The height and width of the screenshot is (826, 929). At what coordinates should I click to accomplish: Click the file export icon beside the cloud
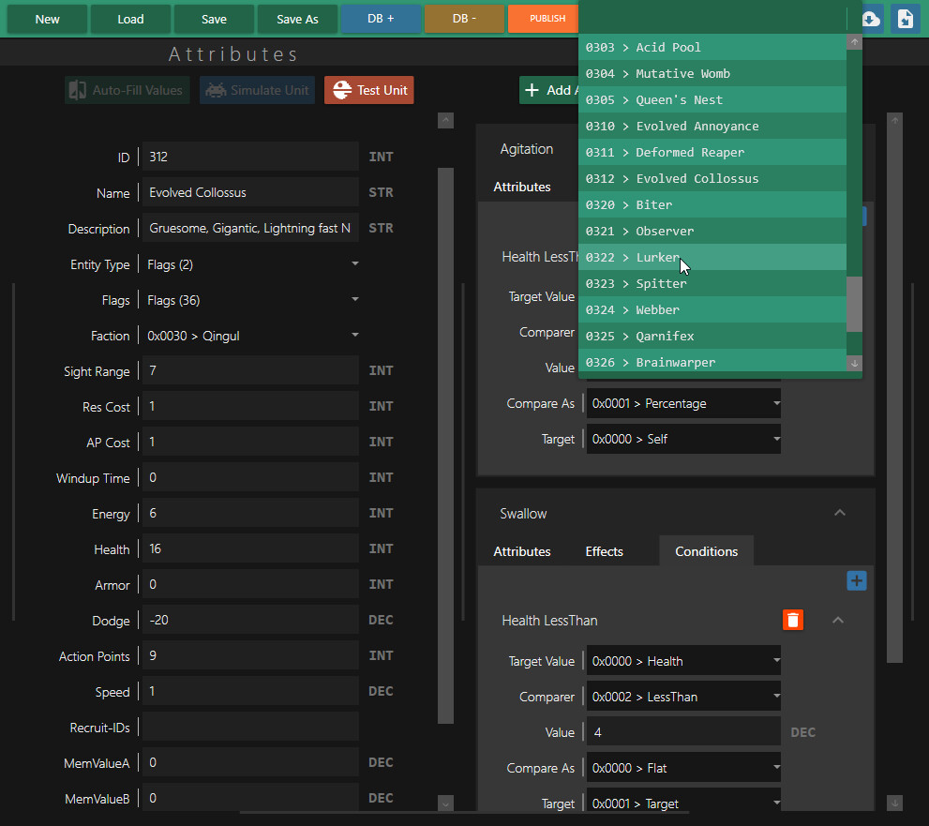[906, 18]
